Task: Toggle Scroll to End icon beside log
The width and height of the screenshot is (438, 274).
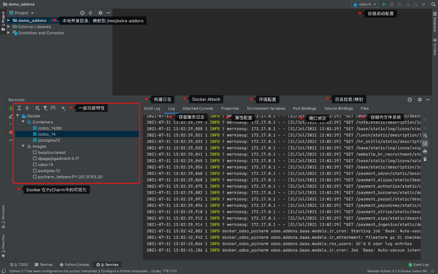Action: 425,143
